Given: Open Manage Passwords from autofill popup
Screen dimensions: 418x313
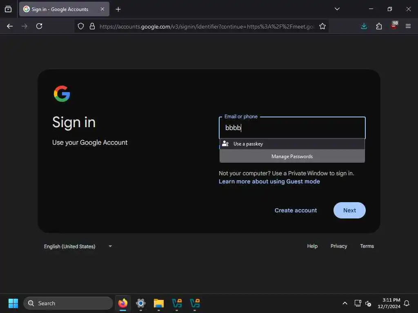Looking at the screenshot, I should point(292,156).
